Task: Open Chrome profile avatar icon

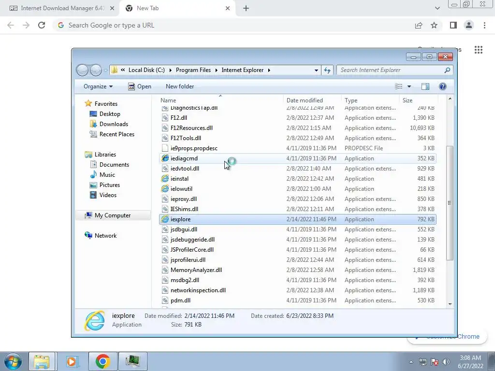Action: pyautogui.click(x=469, y=25)
